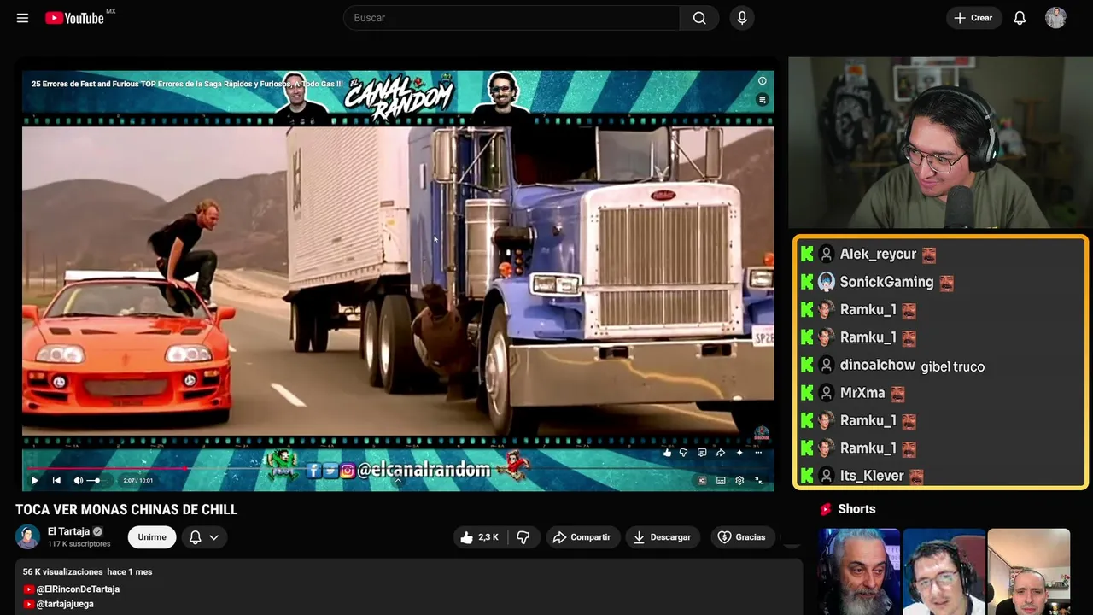Mute the video with the speaker icon
1093x615 pixels.
point(78,481)
